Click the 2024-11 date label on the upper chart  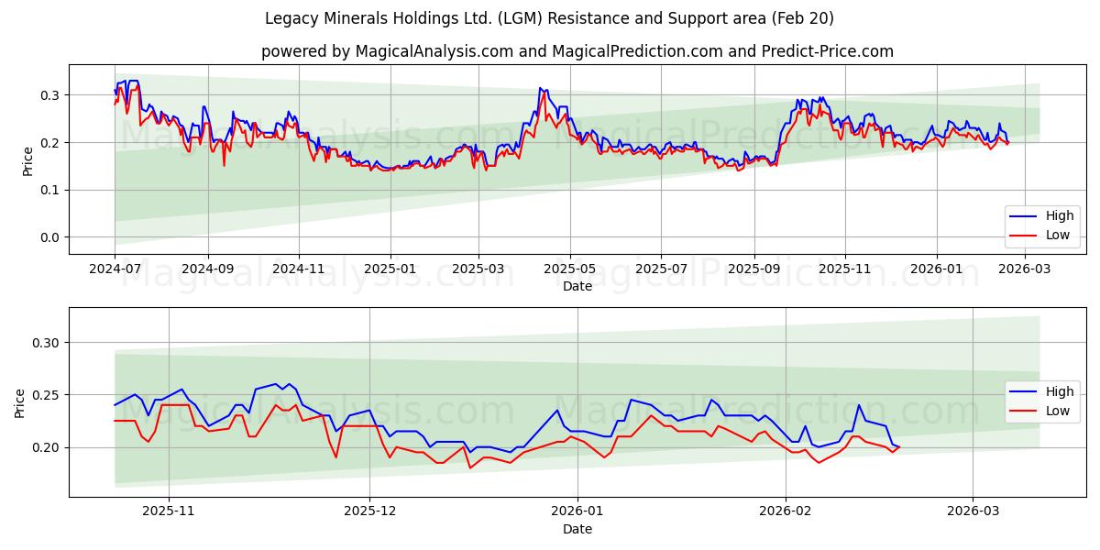299,269
